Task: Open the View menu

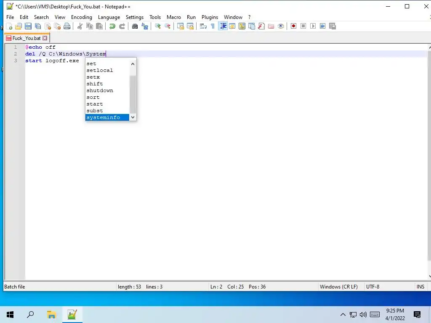Action: [60, 17]
